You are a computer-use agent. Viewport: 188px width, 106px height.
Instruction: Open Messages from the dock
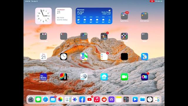pyautogui.click(x=38, y=100)
